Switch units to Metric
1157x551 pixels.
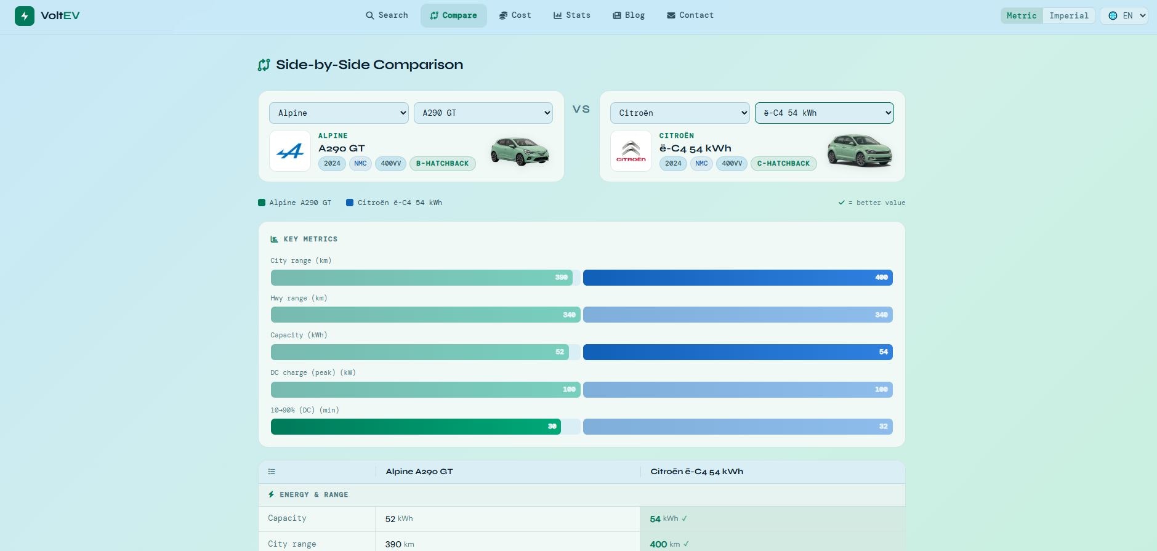1022,16
